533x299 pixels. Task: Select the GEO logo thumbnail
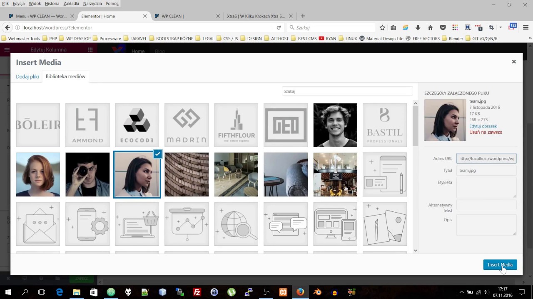[x=286, y=125]
